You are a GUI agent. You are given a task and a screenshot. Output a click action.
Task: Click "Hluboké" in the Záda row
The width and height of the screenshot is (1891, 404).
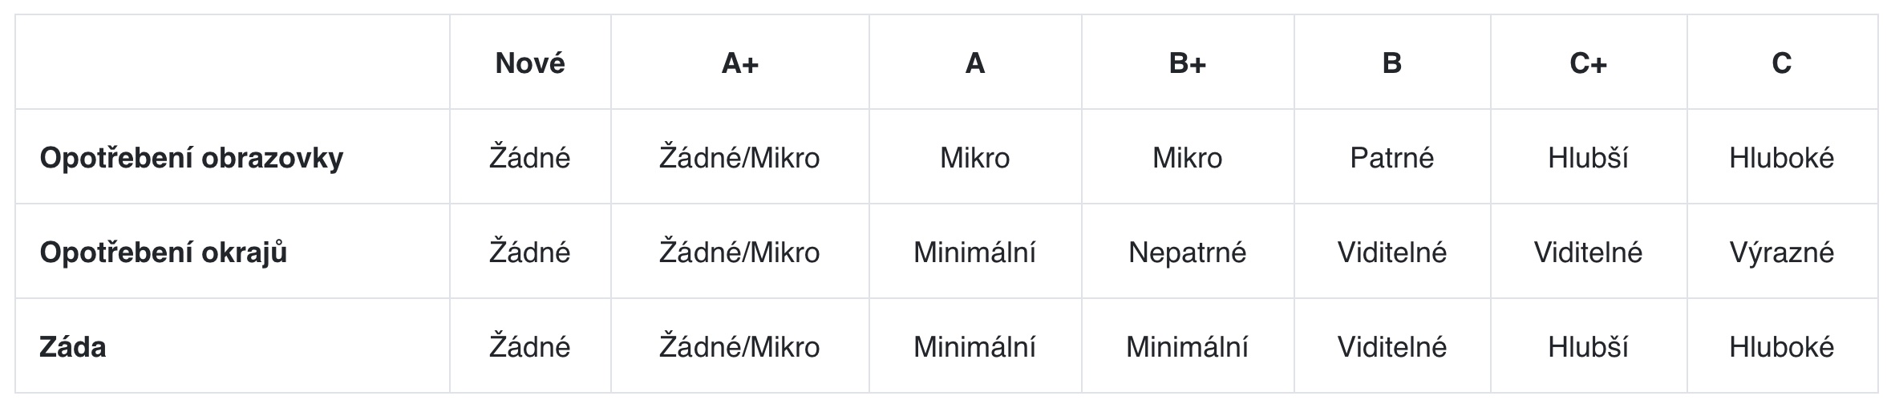tap(1781, 346)
